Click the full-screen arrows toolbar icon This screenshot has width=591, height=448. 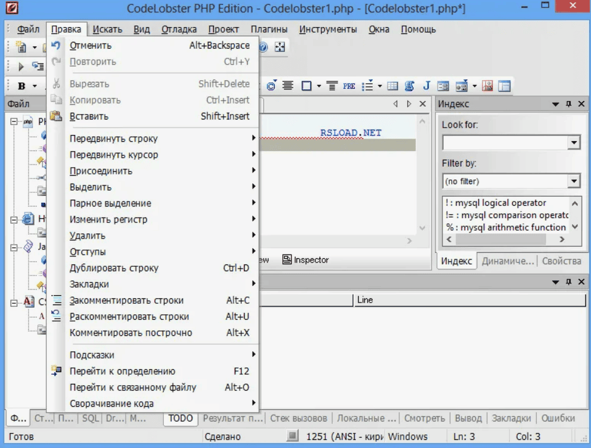[x=280, y=47]
